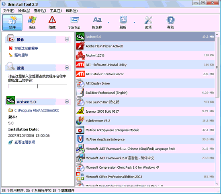
Task: Select Iparmor 2008 Build 0217 icon
Action: point(80,111)
